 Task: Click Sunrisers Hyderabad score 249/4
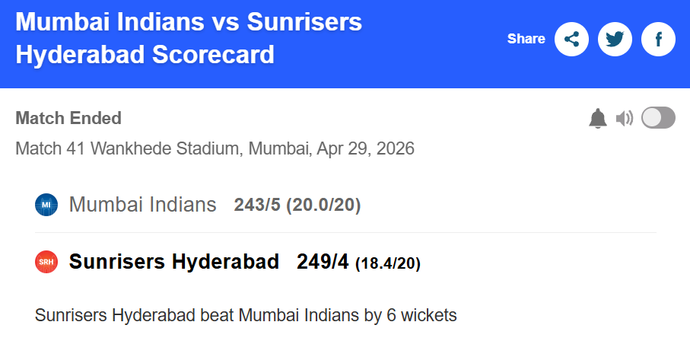click(323, 263)
